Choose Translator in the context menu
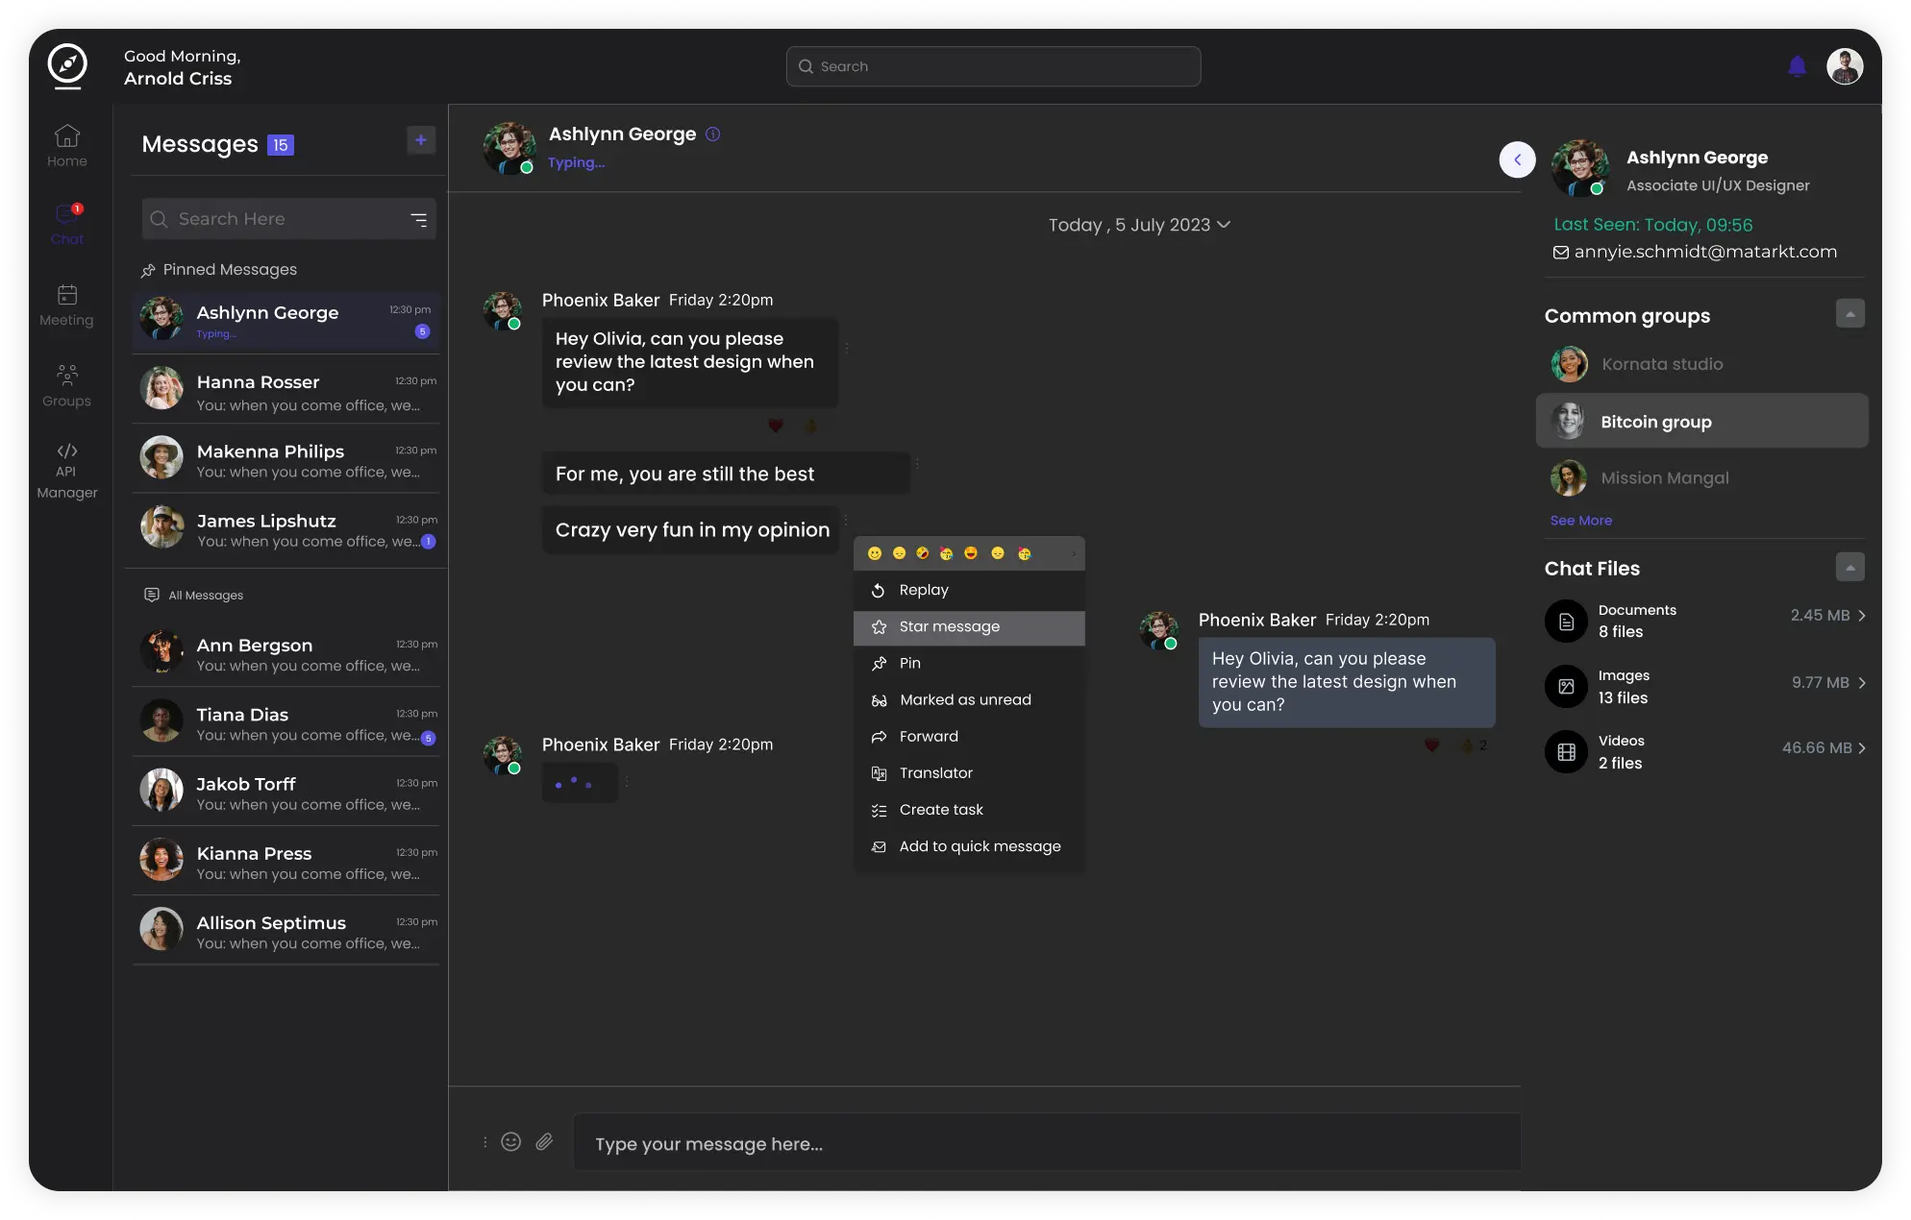The width and height of the screenshot is (1911, 1220). coord(969,773)
